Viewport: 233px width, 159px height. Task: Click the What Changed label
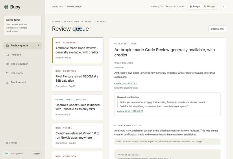click(124, 63)
